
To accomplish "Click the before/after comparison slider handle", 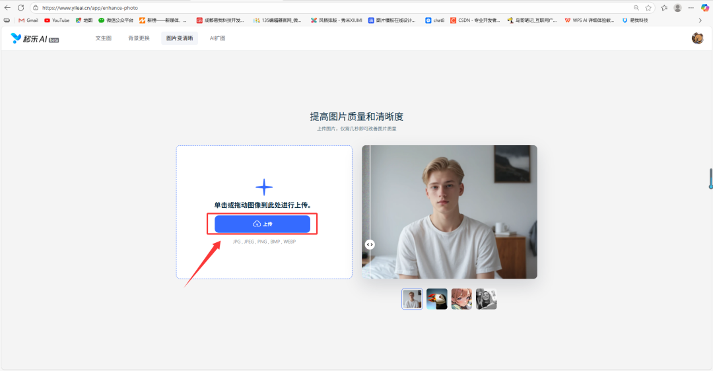I will pyautogui.click(x=370, y=245).
